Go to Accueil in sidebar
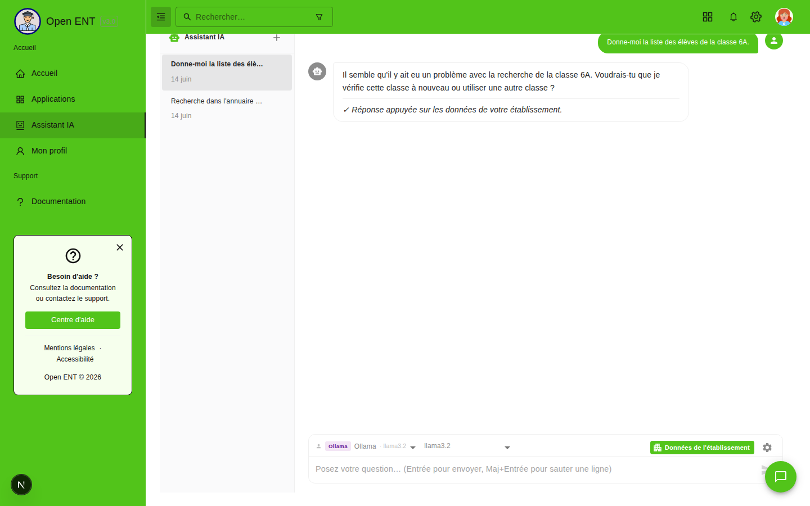The image size is (810, 506). [x=73, y=74]
